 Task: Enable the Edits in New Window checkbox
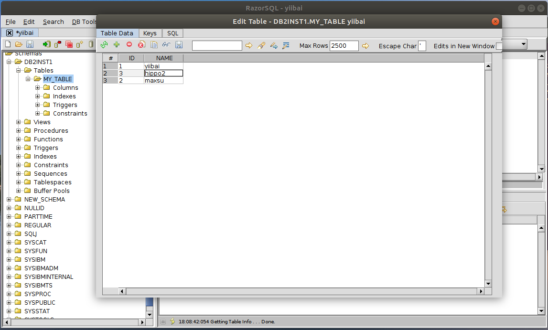coord(499,46)
